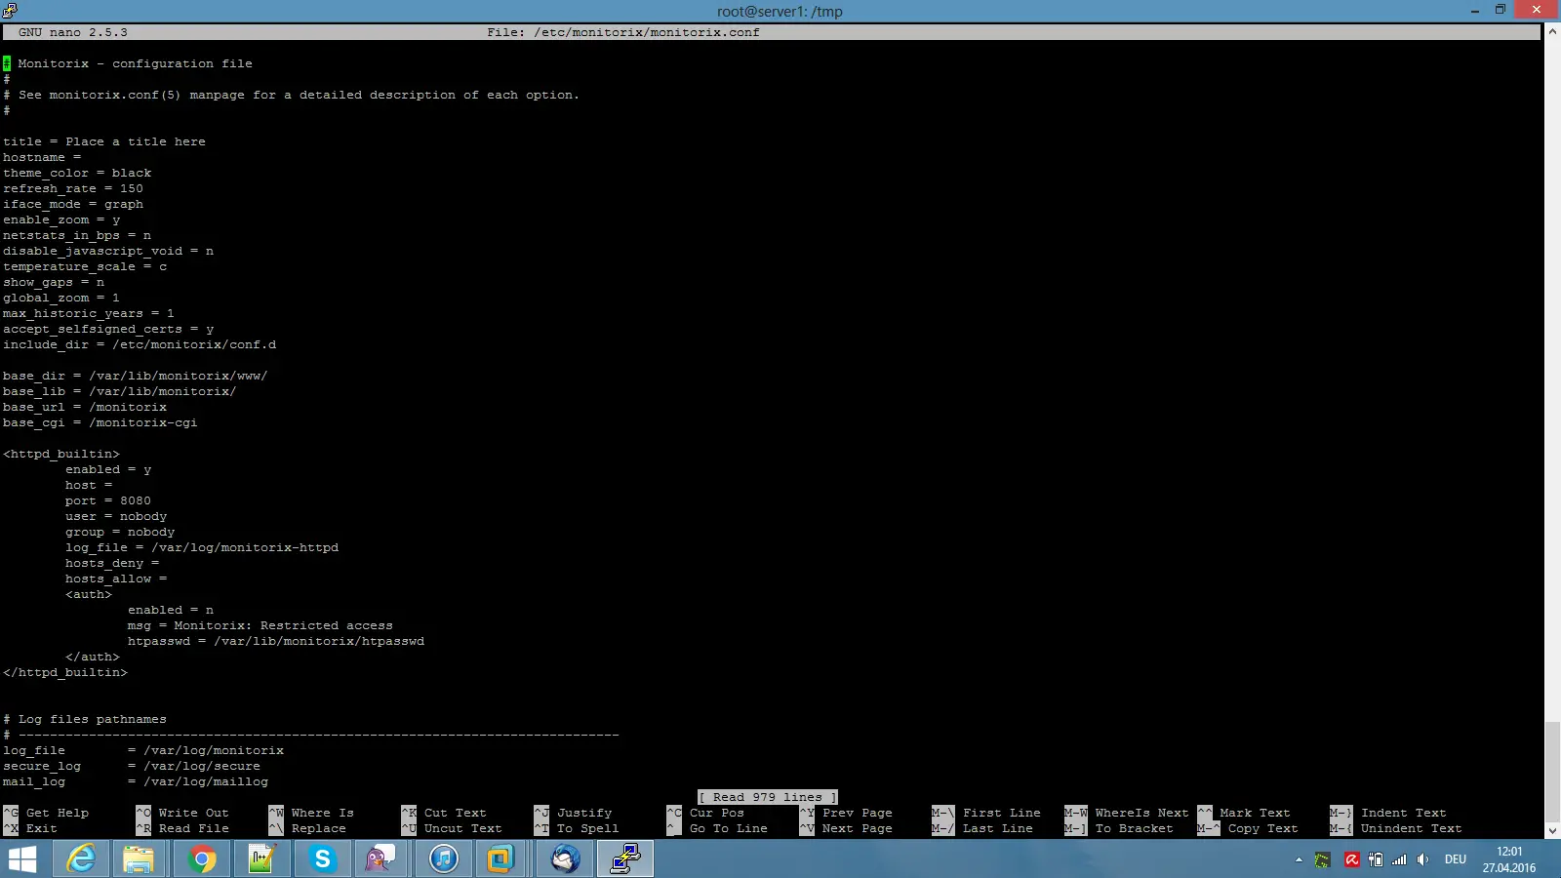Open the volume speaker tray icon
1561x878 pixels.
1423,859
